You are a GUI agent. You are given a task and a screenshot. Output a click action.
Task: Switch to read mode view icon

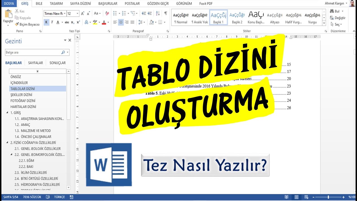286,197
